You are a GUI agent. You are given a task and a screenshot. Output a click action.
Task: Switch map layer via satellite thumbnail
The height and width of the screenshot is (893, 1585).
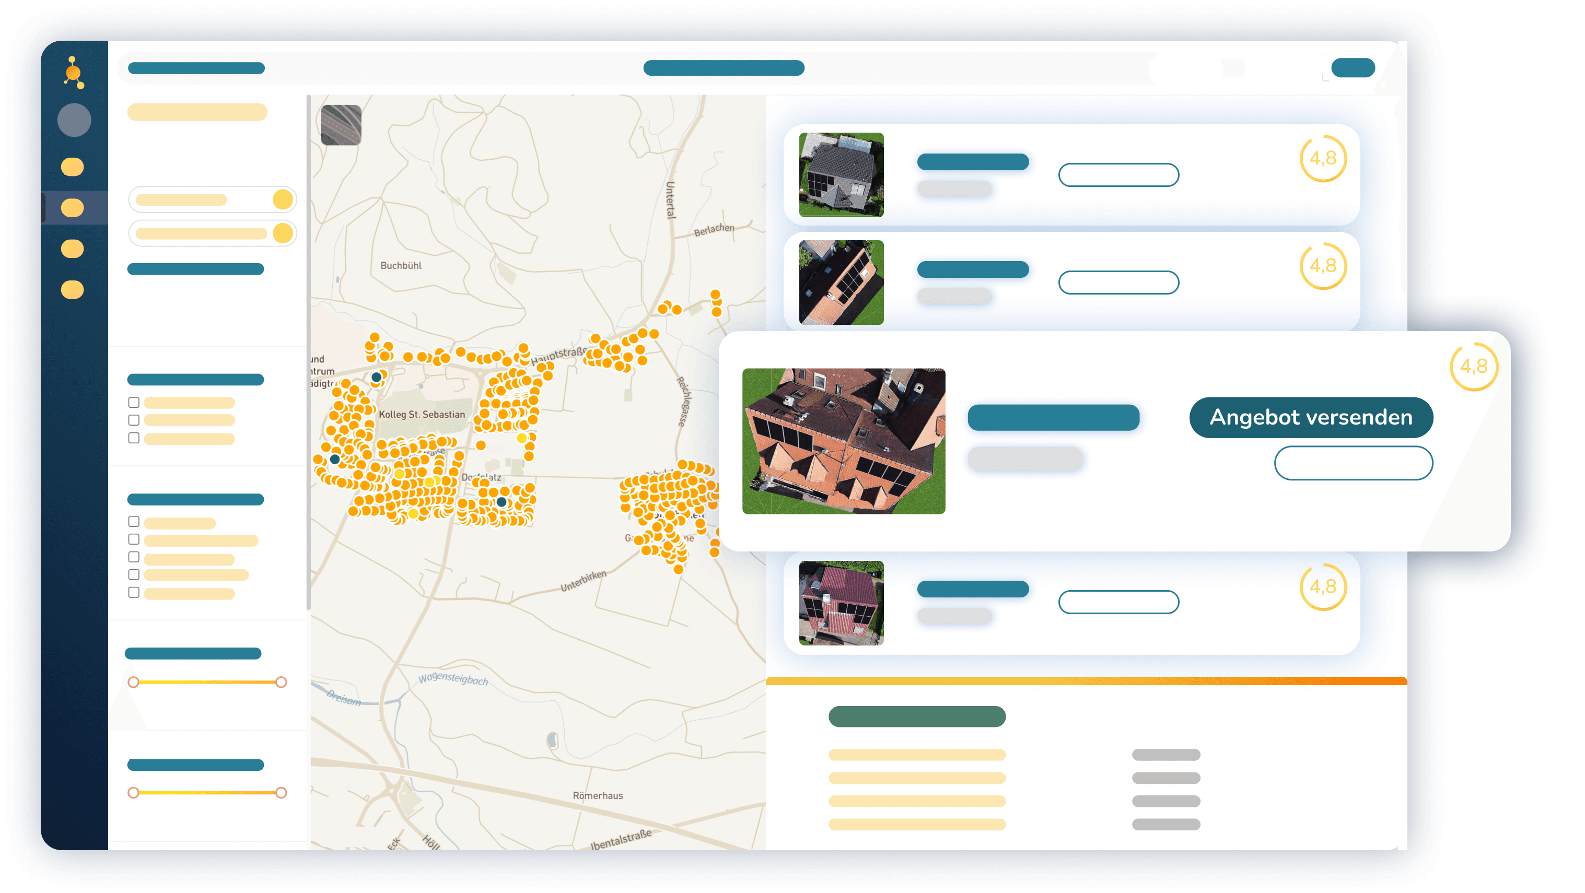click(341, 125)
